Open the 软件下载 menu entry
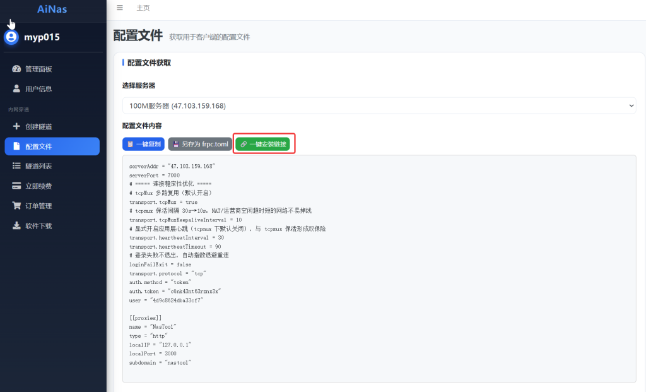The width and height of the screenshot is (646, 392). pos(52,225)
